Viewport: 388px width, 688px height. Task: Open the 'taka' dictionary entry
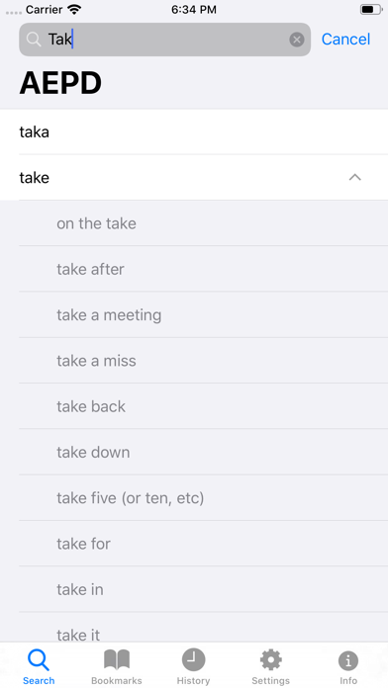click(x=194, y=131)
